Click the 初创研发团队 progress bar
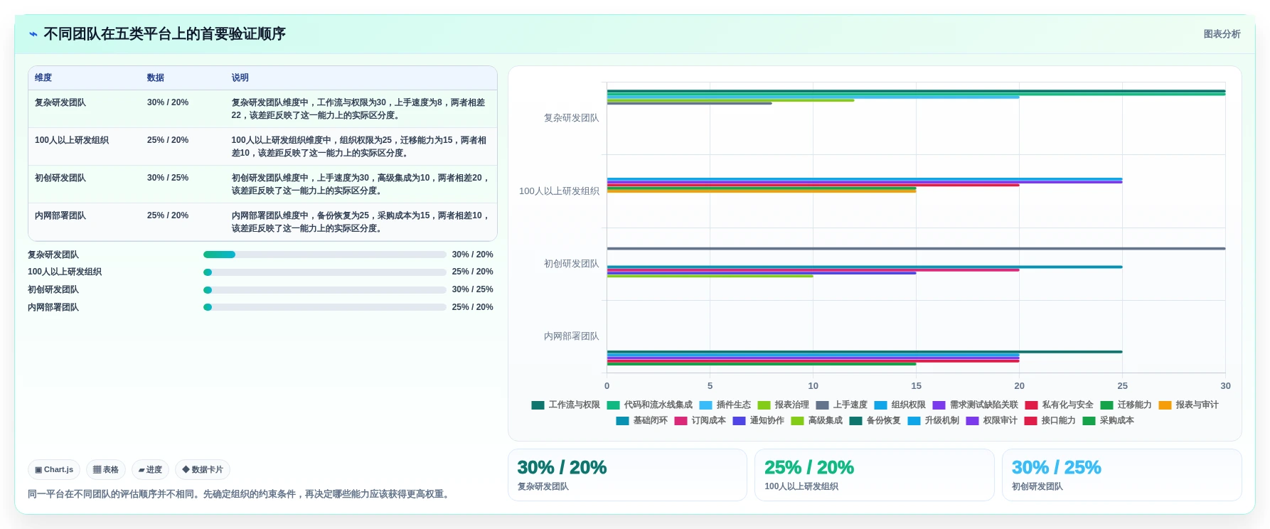The width and height of the screenshot is (1270, 529). [x=325, y=290]
